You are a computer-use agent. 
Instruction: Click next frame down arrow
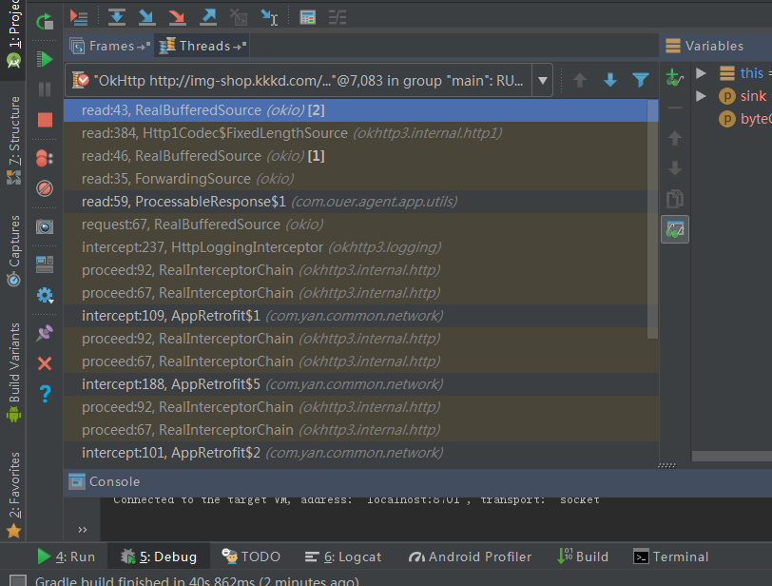610,80
